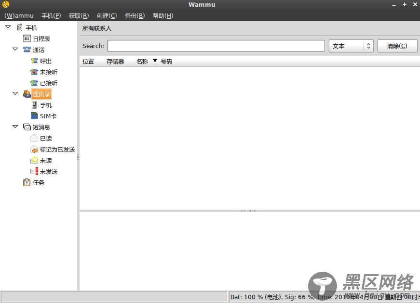Click the unsent message icon beside 未发送
The height and width of the screenshot is (303, 420).
34,171
